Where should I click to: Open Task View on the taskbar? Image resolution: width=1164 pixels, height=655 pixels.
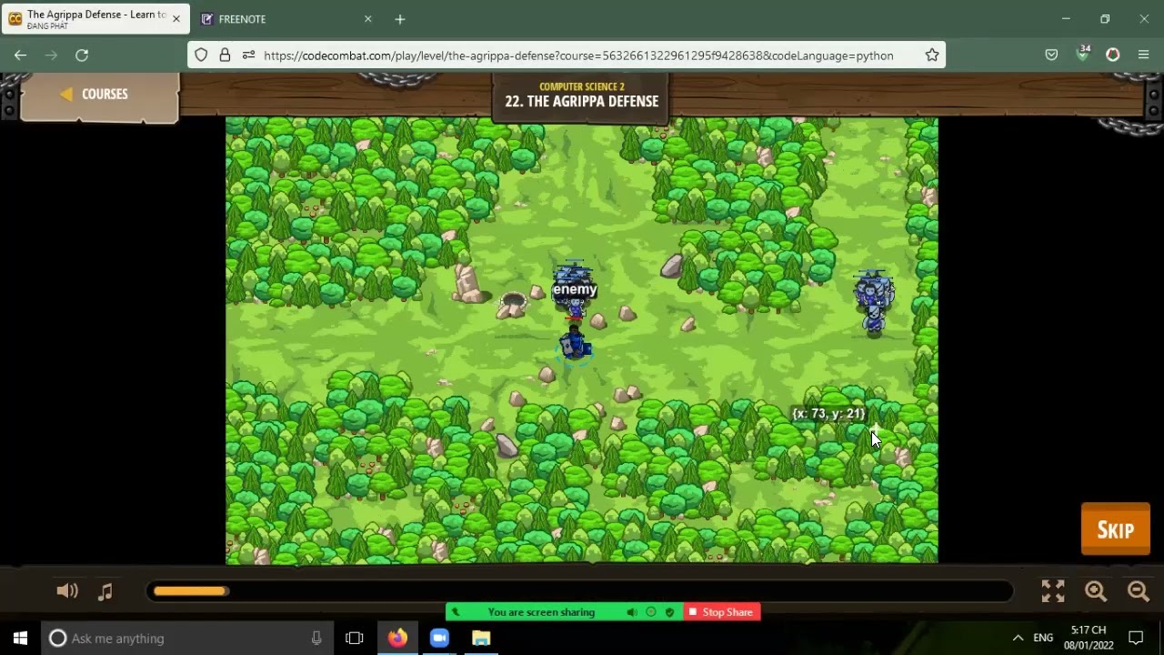pos(355,638)
